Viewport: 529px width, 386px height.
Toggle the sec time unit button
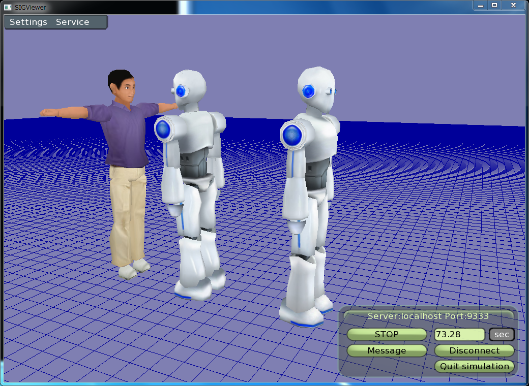pyautogui.click(x=502, y=335)
